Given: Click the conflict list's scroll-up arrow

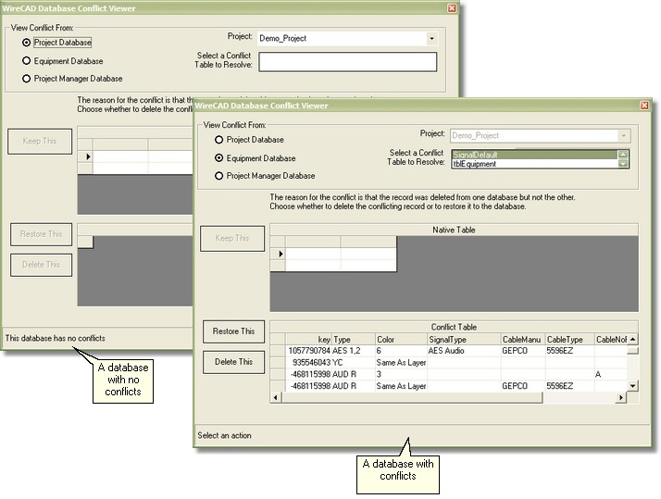Looking at the screenshot, I should (624, 153).
